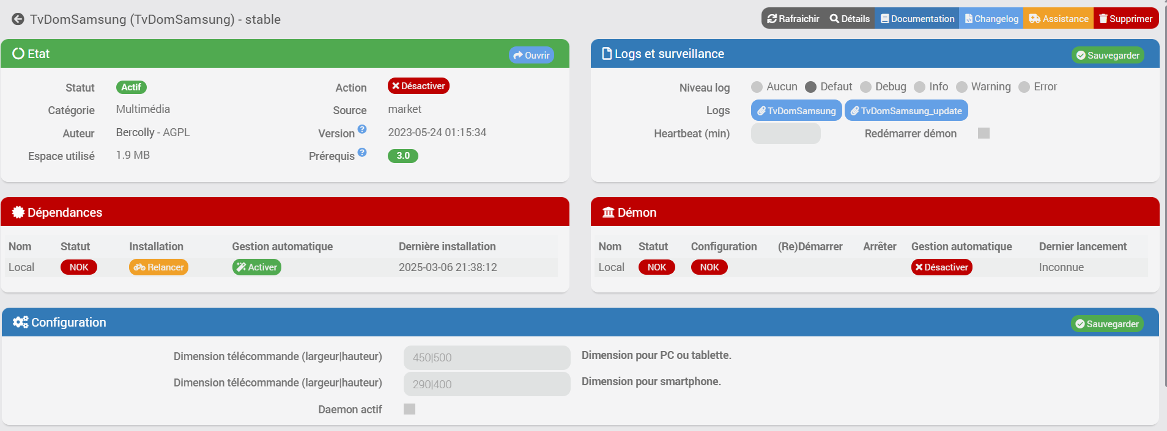The image size is (1167, 431).
Task: Click the NOK badge under Démon Statut
Action: tap(656, 267)
